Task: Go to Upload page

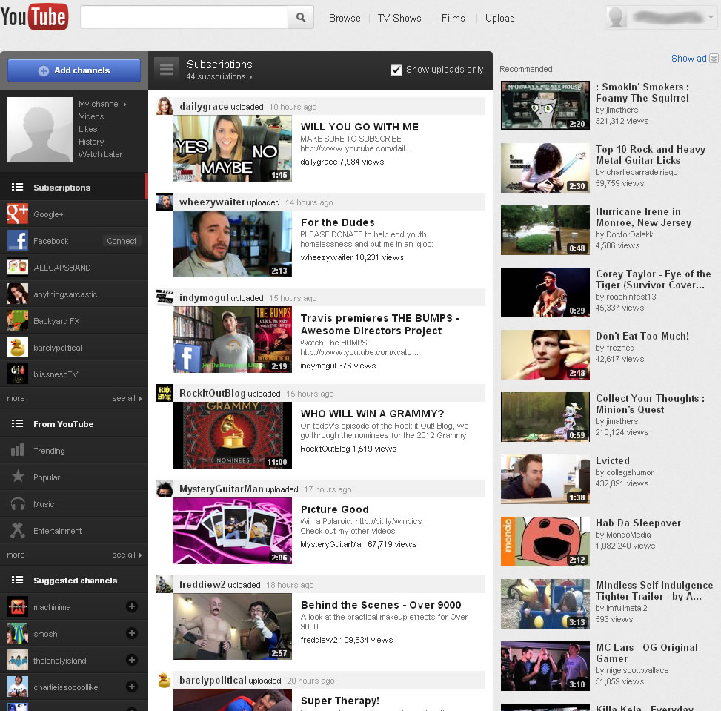Action: coord(500,18)
